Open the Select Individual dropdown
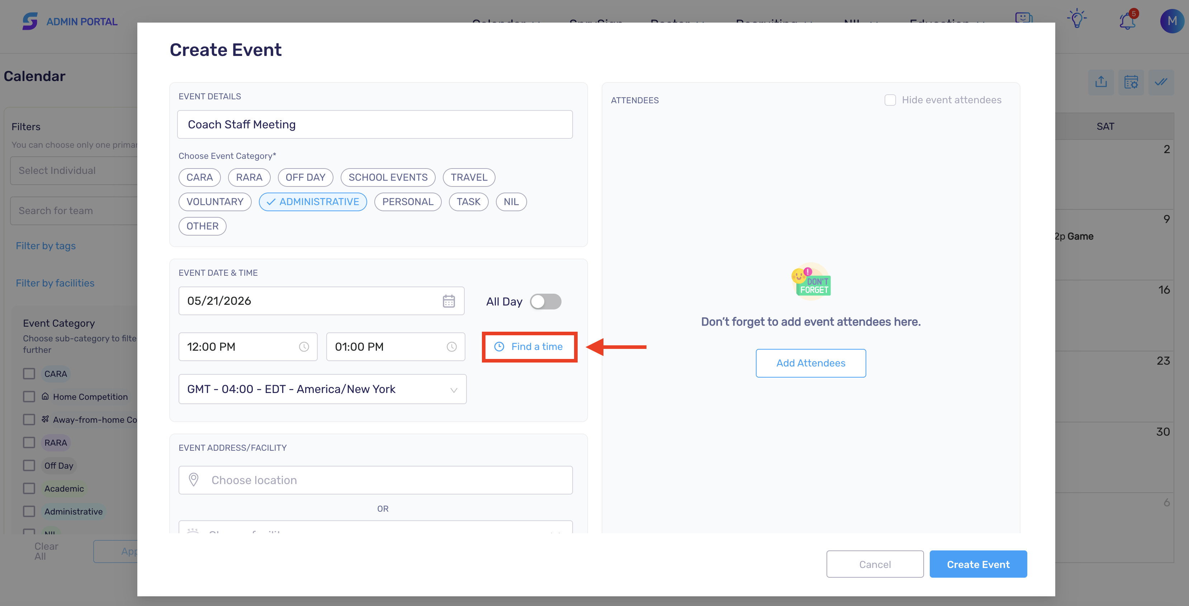Screen dimensions: 1189x606 [x=74, y=170]
